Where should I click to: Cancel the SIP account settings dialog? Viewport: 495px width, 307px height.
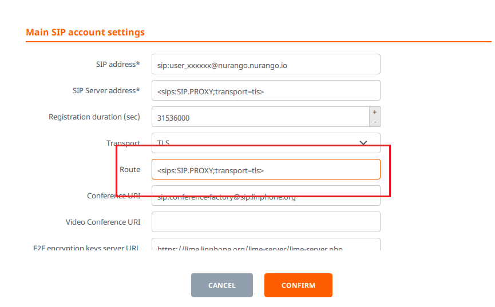(x=222, y=285)
